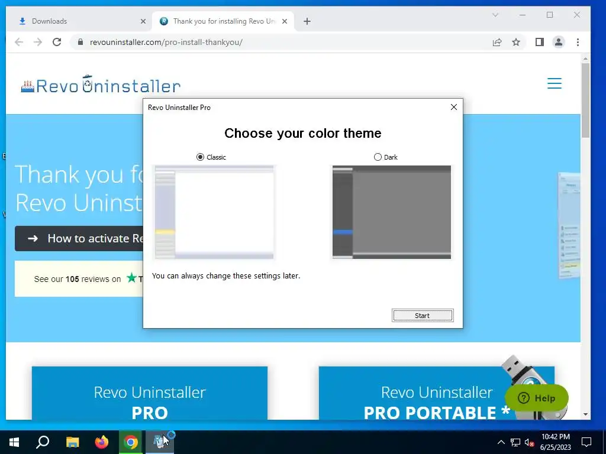Open the Revo Uninstaller PRO card
The width and height of the screenshot is (606, 454).
pyautogui.click(x=150, y=393)
